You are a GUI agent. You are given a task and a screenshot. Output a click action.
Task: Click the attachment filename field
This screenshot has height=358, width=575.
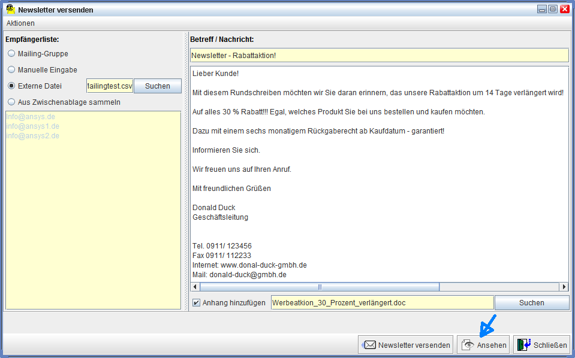point(382,303)
